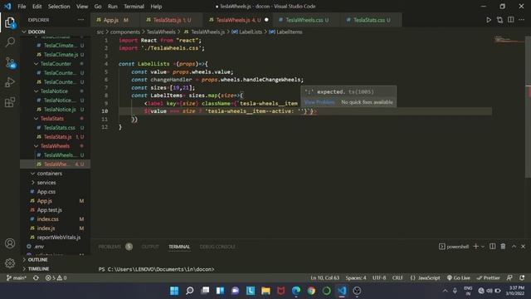Open Windows Start button on taskbar

click(x=174, y=291)
